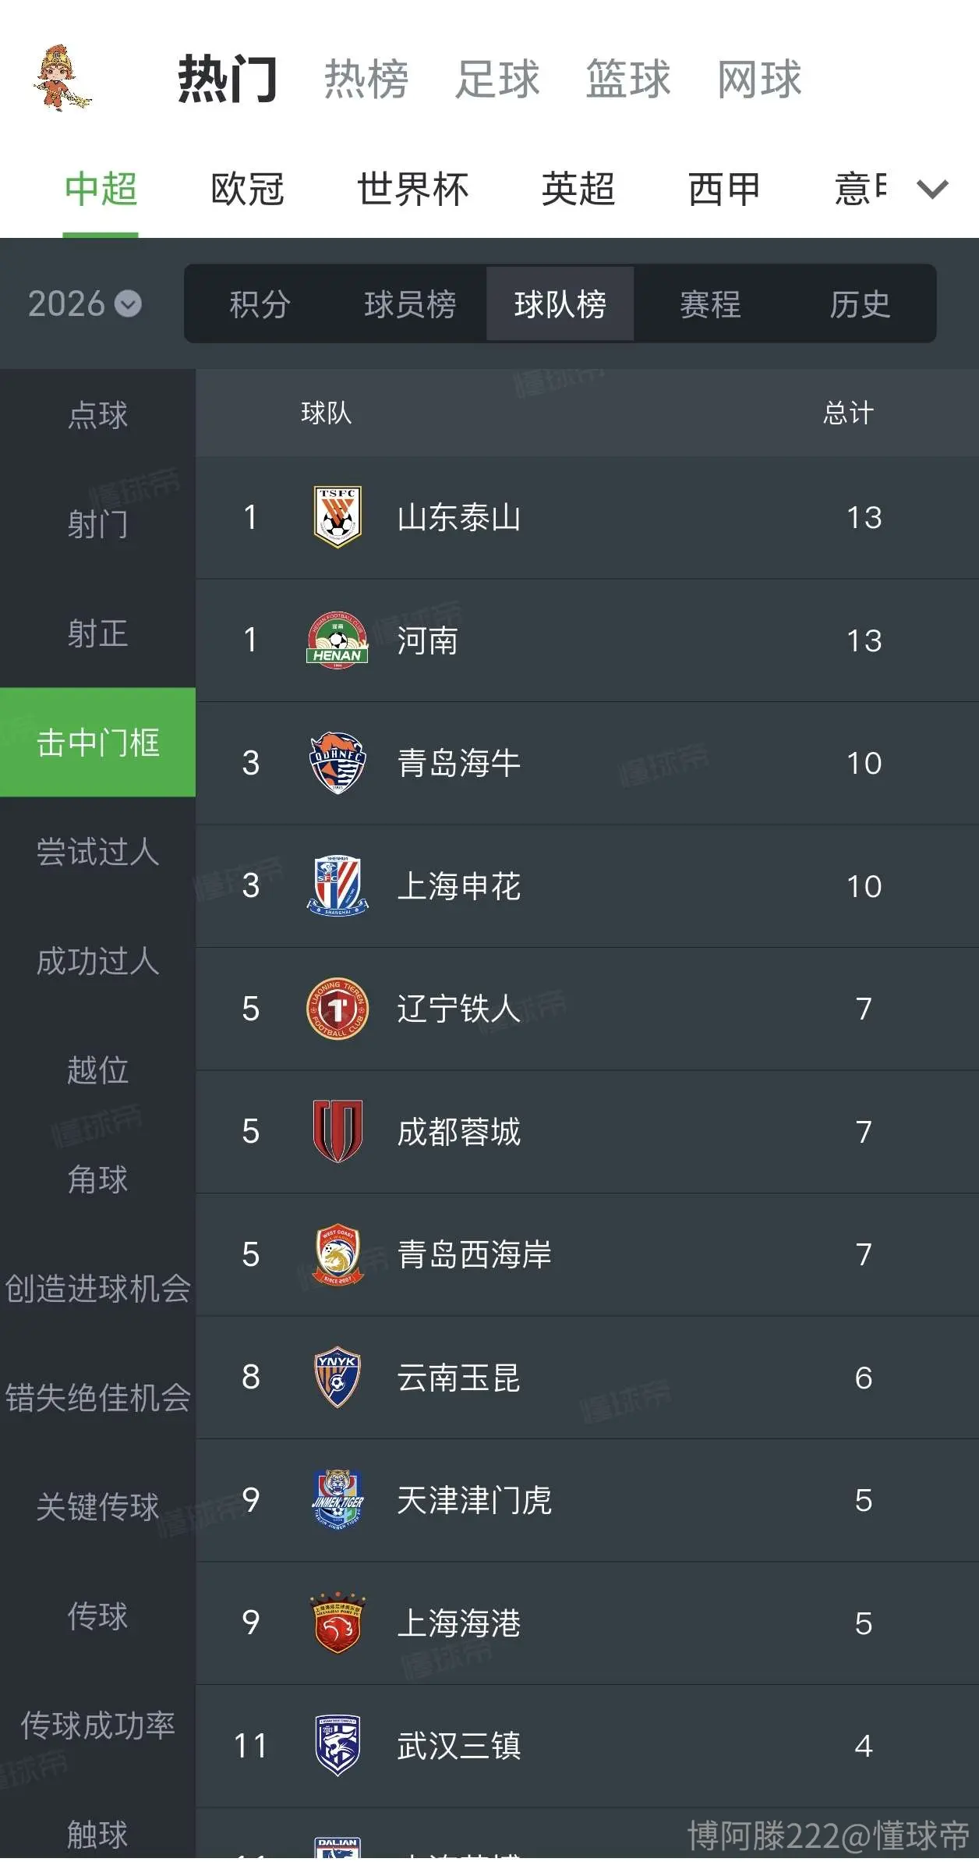This screenshot has width=979, height=1862.
Task: Select the 欧冠 league tab
Action: point(247,189)
